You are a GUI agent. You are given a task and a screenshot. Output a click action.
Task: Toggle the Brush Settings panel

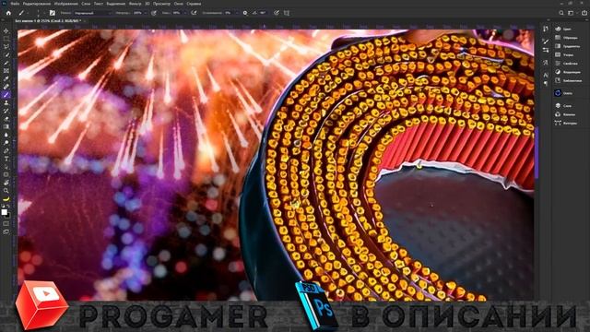tap(53, 13)
